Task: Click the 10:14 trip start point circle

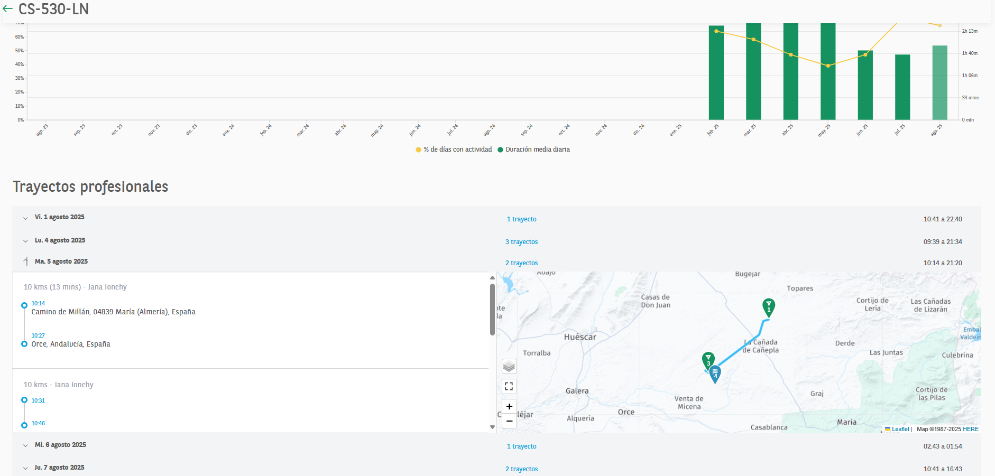Action: (24, 305)
